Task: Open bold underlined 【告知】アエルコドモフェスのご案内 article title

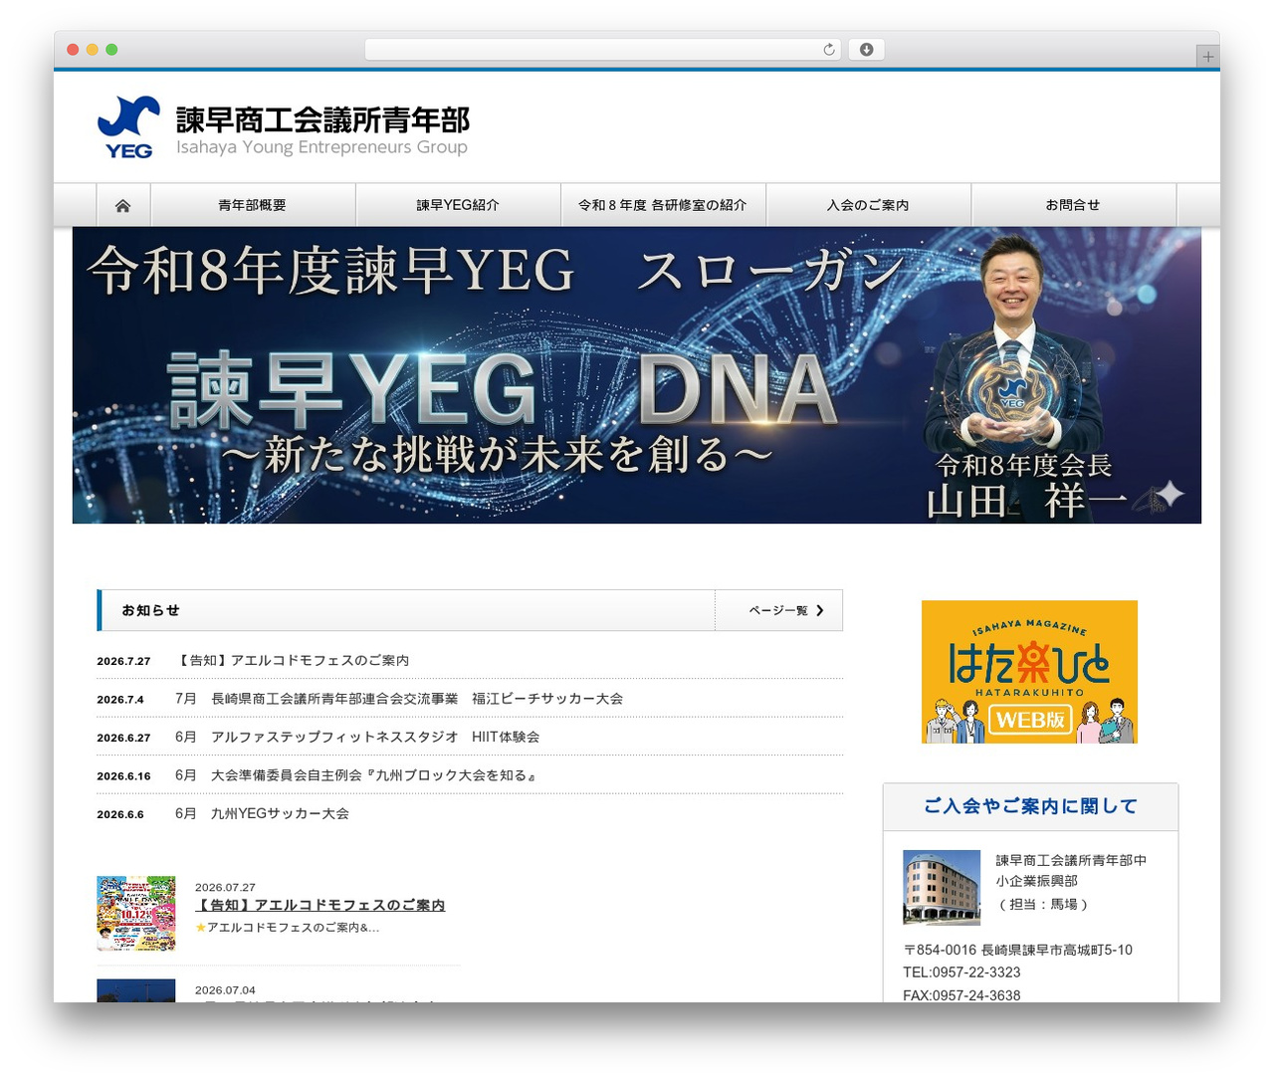Action: click(319, 905)
